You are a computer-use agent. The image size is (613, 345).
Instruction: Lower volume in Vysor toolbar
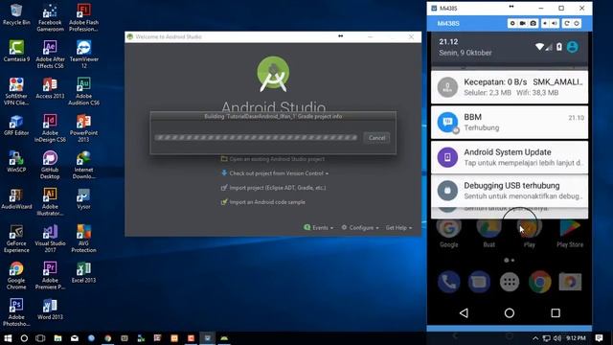pos(545,23)
